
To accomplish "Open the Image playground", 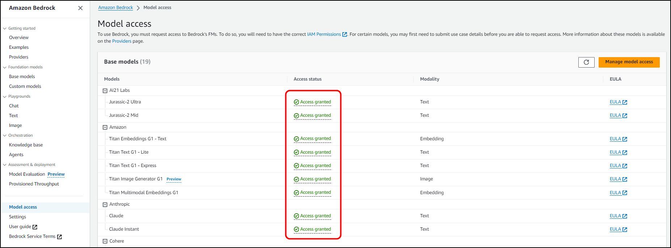I will tap(16, 125).
